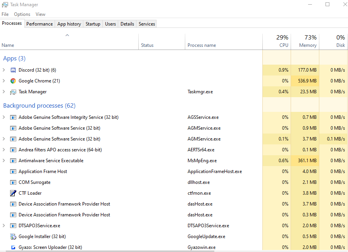Expand the Discord process group
The image size is (348, 252).
pos(3,70)
